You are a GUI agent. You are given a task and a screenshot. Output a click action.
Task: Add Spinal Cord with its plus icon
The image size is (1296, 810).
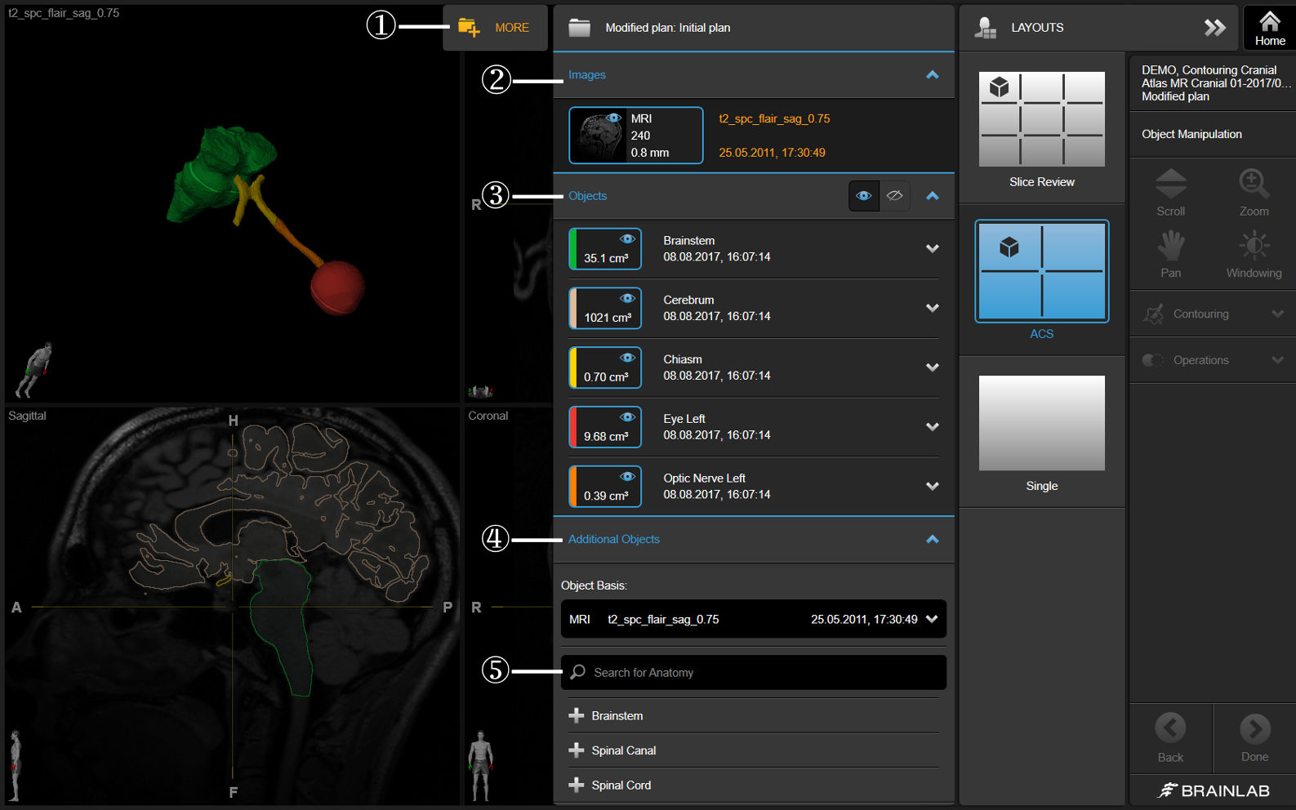click(x=577, y=785)
